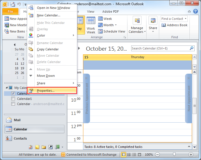Image resolution: width=201 pixels, height=160 pixels.
Task: Click the New Appointment calendar icon
Action: coord(7,19)
